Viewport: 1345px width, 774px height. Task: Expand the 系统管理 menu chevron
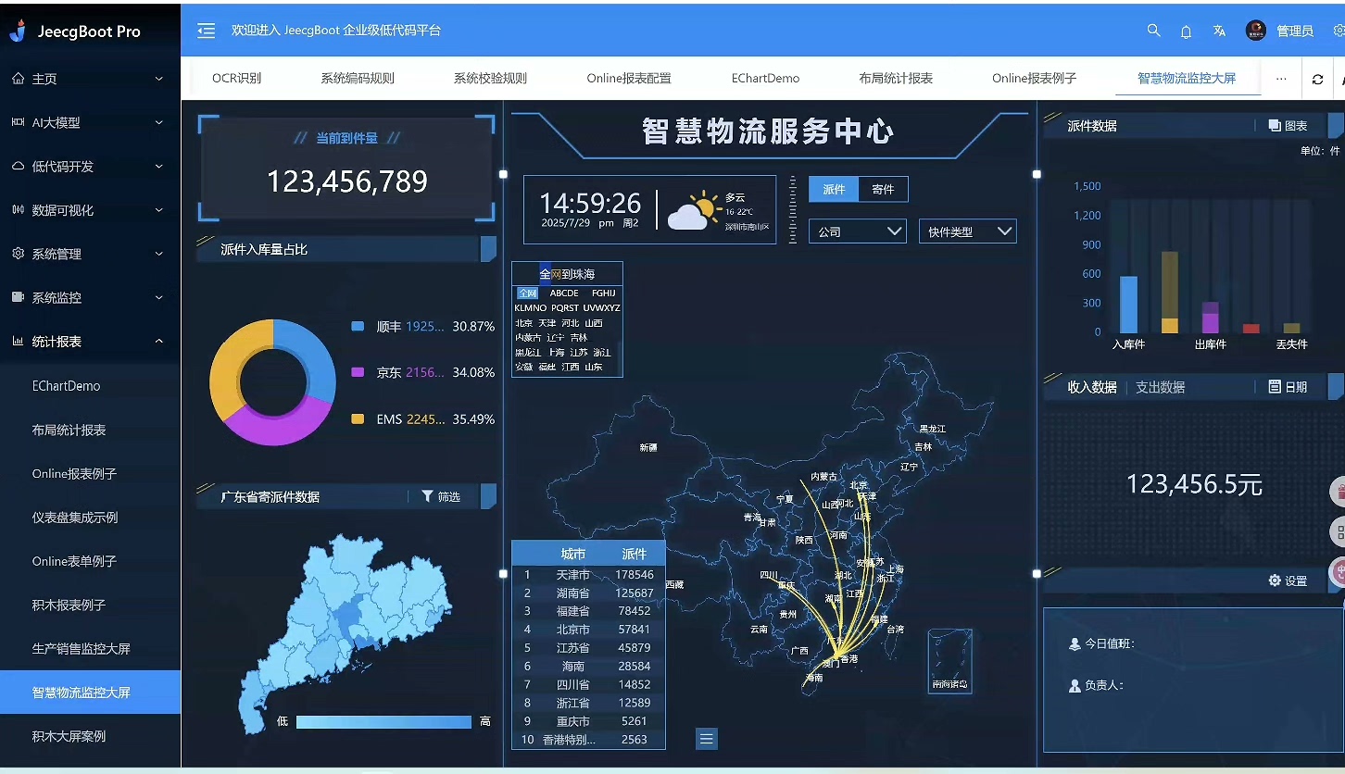[159, 254]
